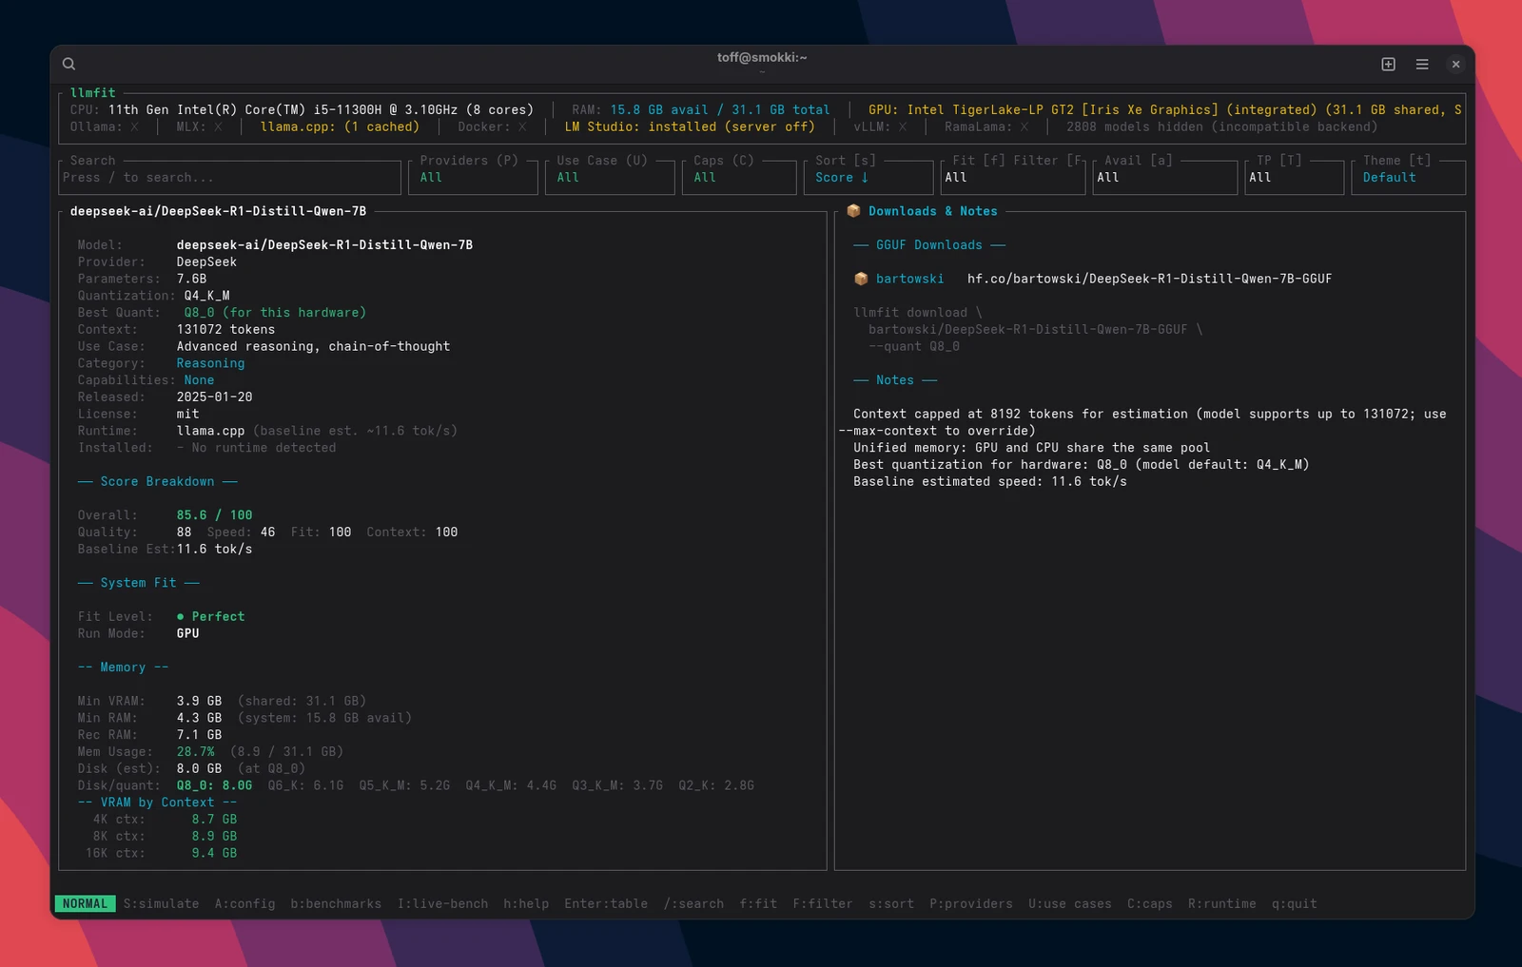Click the f:fit shortcut hint
This screenshot has height=967, width=1522.
pyautogui.click(x=758, y=903)
